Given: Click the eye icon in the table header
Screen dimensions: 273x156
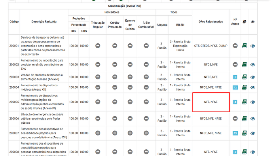Looking at the screenshot, I should coord(253,22).
